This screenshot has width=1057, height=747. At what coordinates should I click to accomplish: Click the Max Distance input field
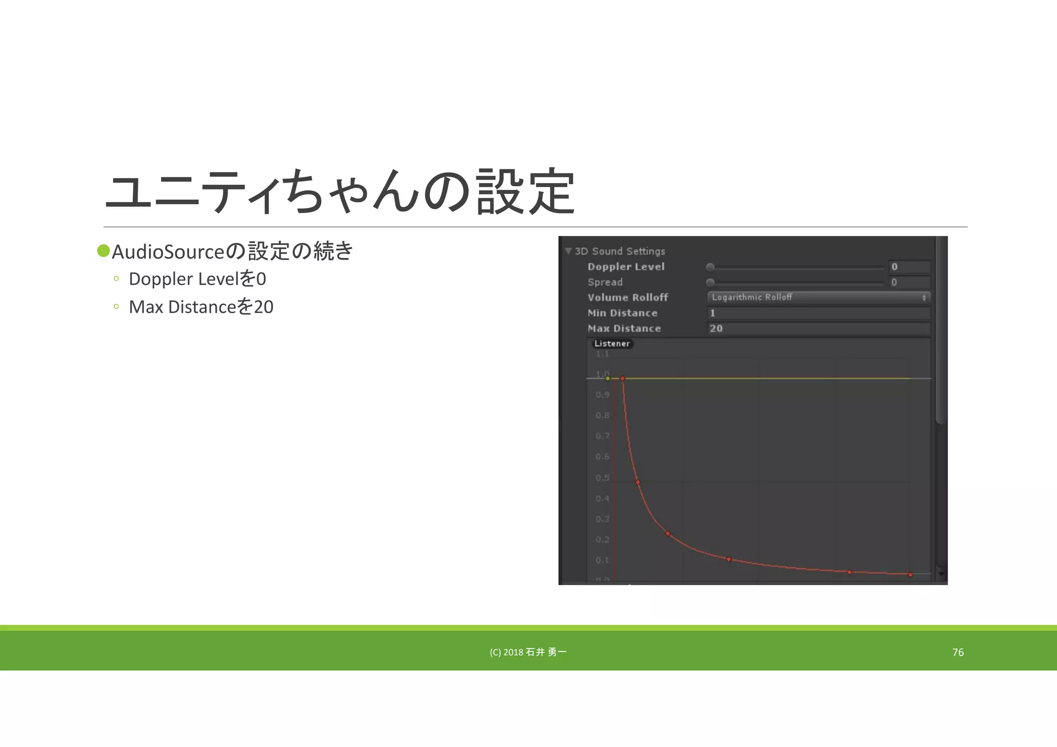(x=819, y=329)
